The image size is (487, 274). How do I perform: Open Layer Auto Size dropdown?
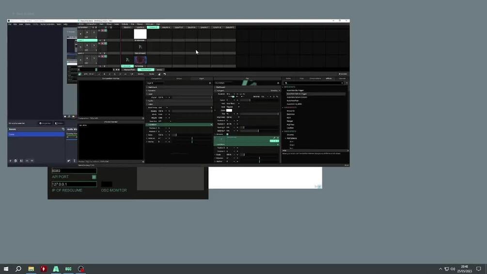tap(164, 121)
